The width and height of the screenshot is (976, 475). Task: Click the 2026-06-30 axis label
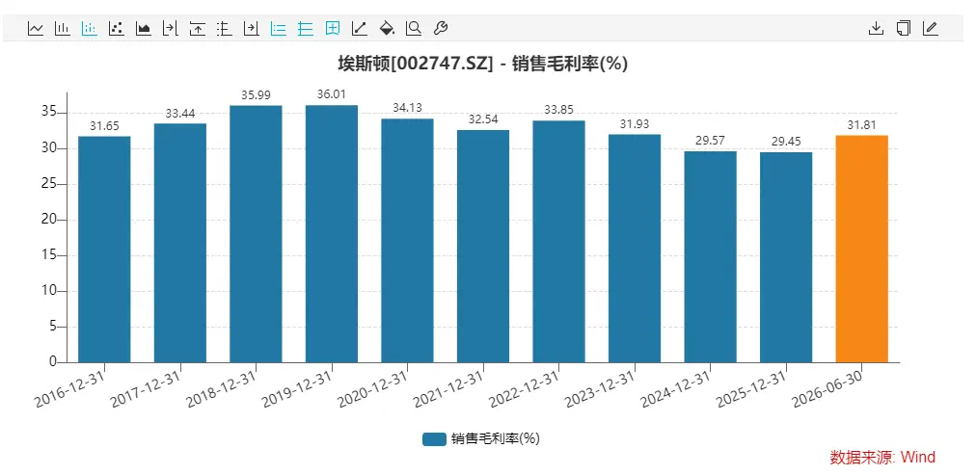pyautogui.click(x=827, y=390)
